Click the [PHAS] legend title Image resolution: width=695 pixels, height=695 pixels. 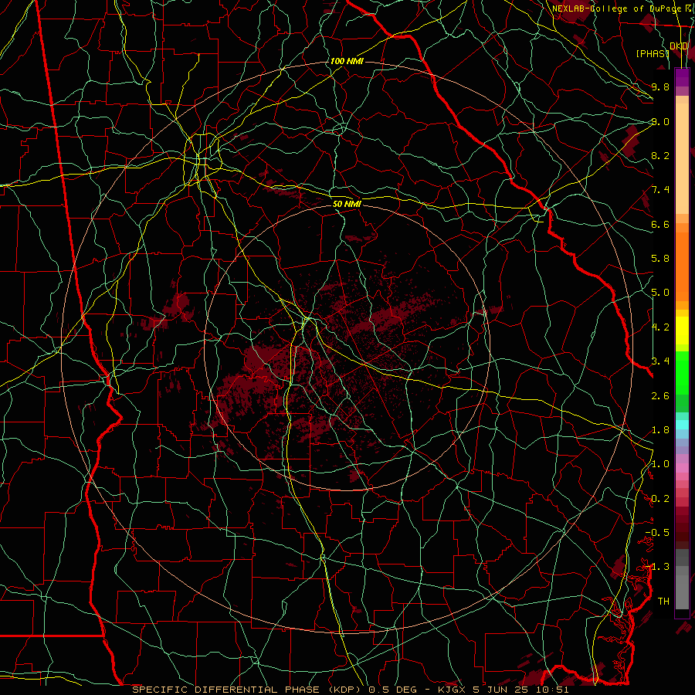653,53
